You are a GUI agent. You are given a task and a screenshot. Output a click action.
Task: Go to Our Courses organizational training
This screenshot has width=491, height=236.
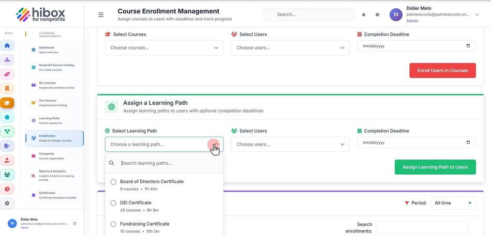[54, 103]
